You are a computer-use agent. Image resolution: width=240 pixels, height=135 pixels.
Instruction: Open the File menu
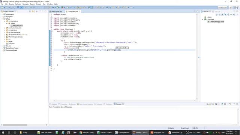[x=2, y=4]
